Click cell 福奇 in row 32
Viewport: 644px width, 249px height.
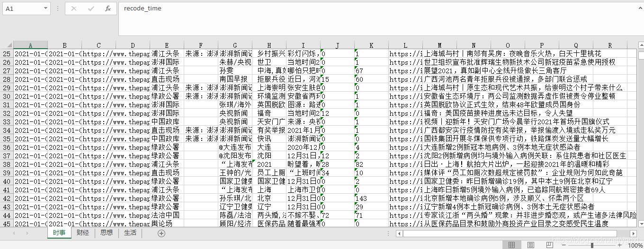pyautogui.click(x=269, y=113)
